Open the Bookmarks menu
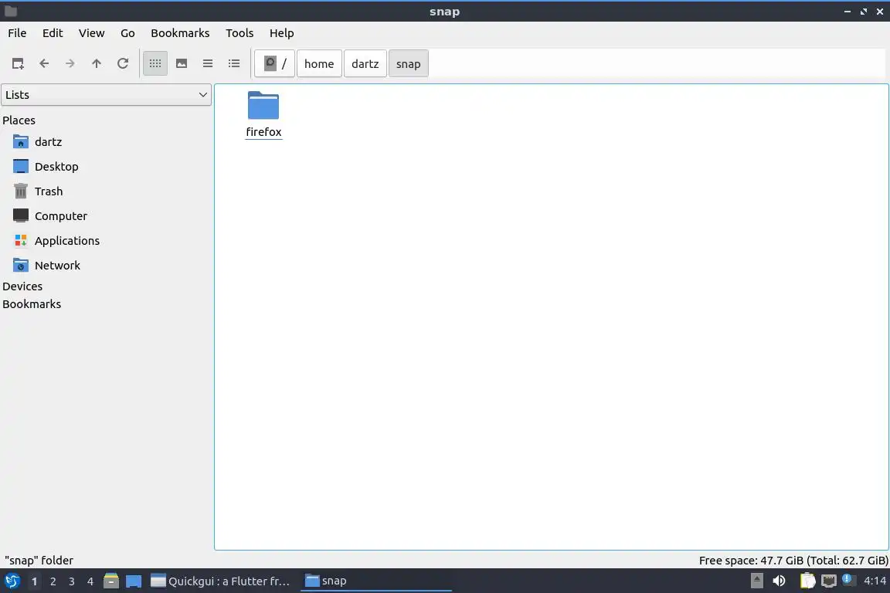The image size is (890, 593). pos(180,33)
